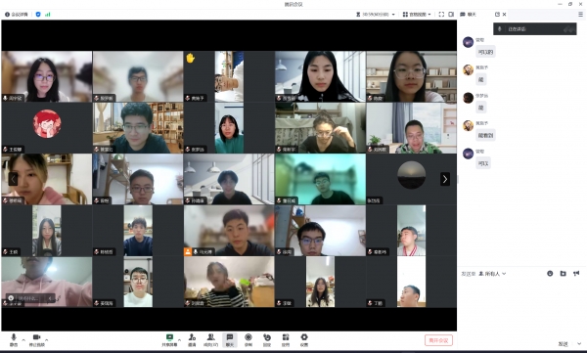Screen dimensions: 587x353
Task: Go to next page of video gallery
Action: click(445, 179)
